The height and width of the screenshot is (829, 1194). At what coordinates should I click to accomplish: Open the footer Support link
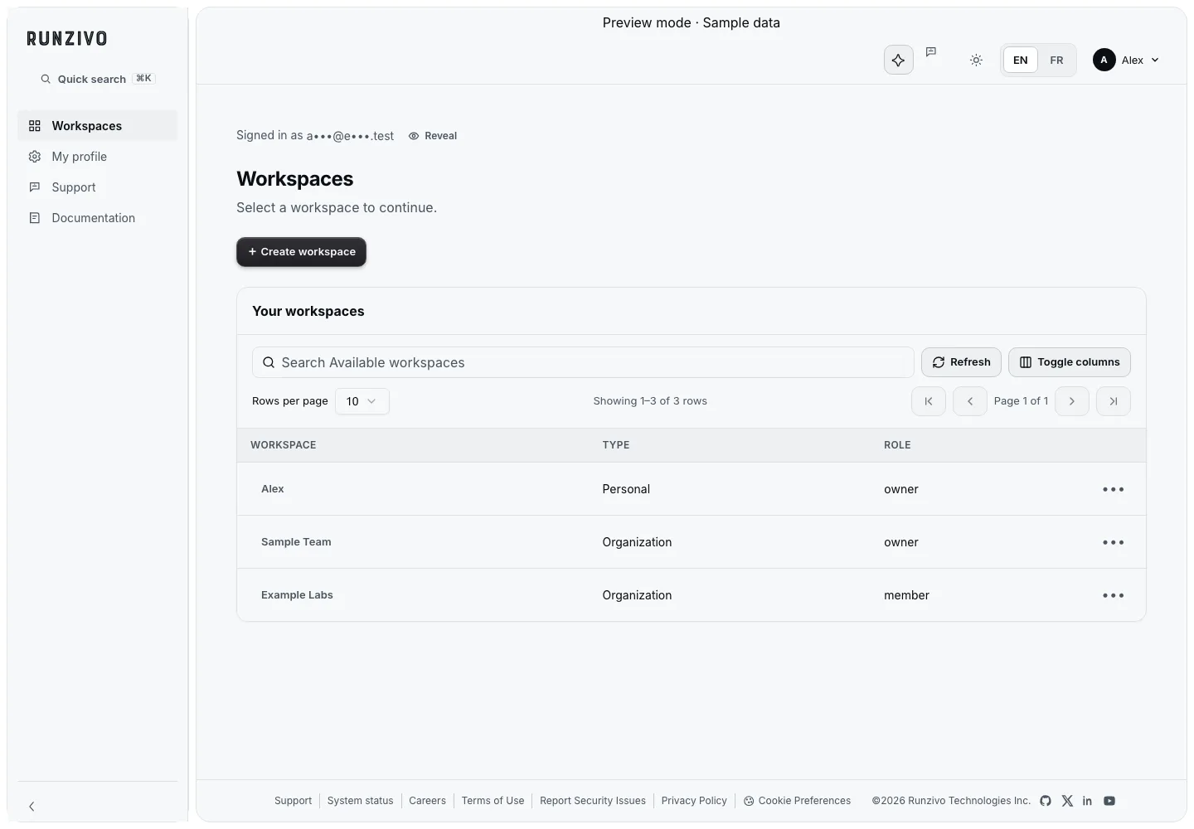pos(293,801)
